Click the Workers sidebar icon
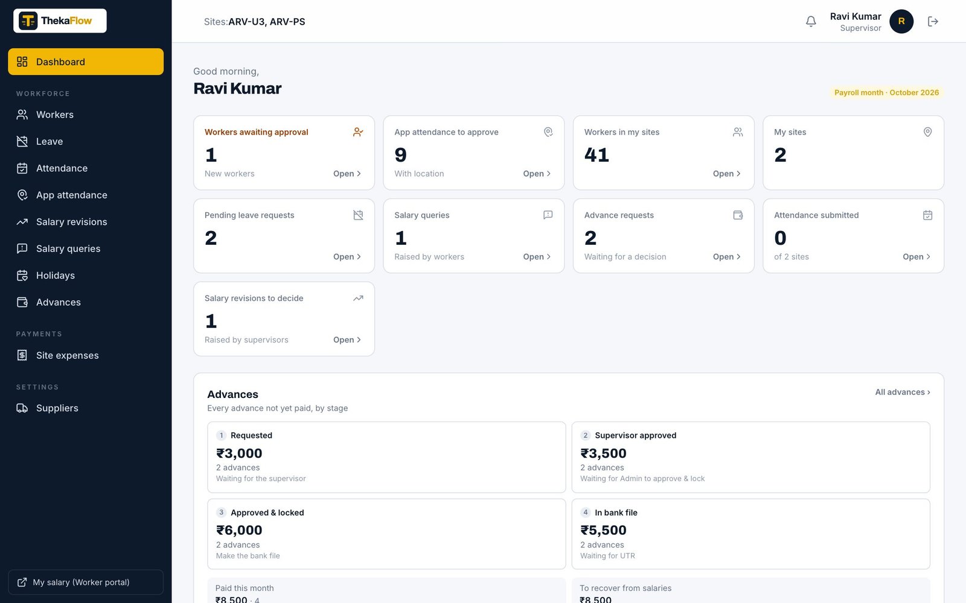This screenshot has height=603, width=966. pos(22,115)
